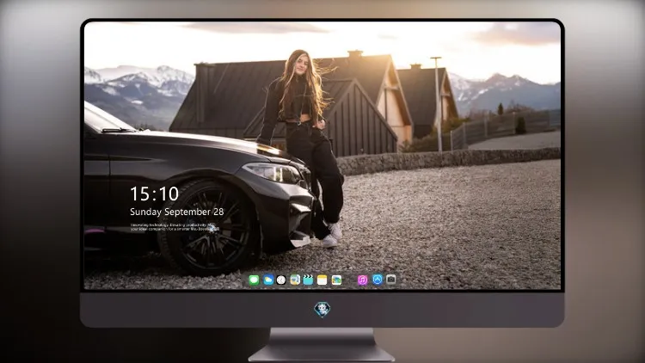Open the Clock app in the dock
The image size is (645, 363).
point(281,280)
